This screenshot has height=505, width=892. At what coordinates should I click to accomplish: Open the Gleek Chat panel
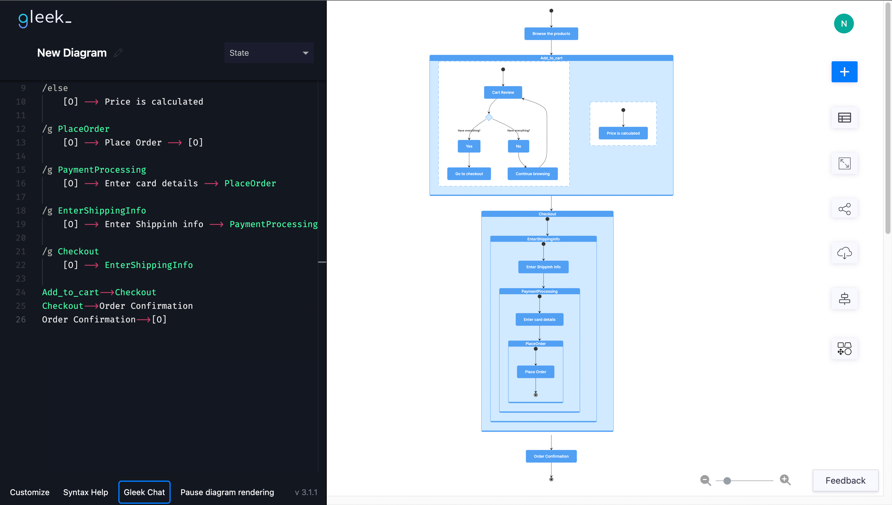pyautogui.click(x=144, y=492)
